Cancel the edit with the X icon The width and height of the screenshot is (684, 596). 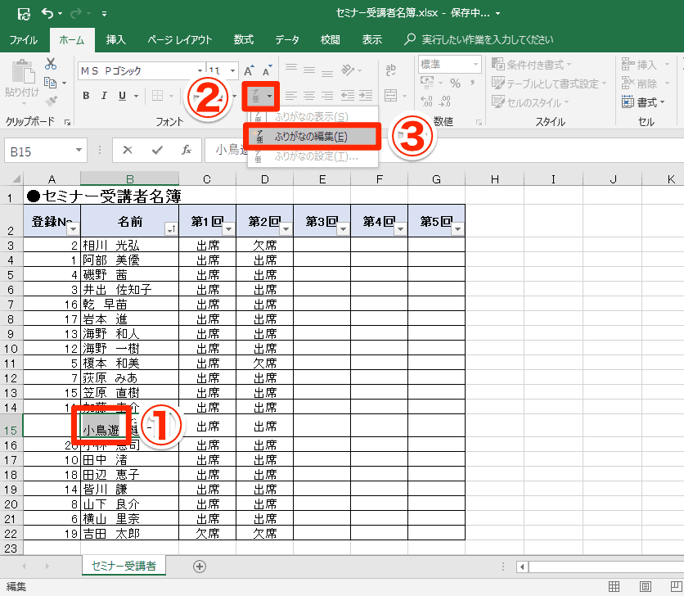click(128, 150)
